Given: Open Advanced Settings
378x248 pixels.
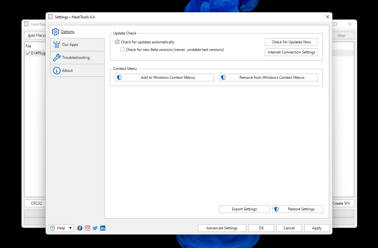Looking at the screenshot, I should (222, 228).
